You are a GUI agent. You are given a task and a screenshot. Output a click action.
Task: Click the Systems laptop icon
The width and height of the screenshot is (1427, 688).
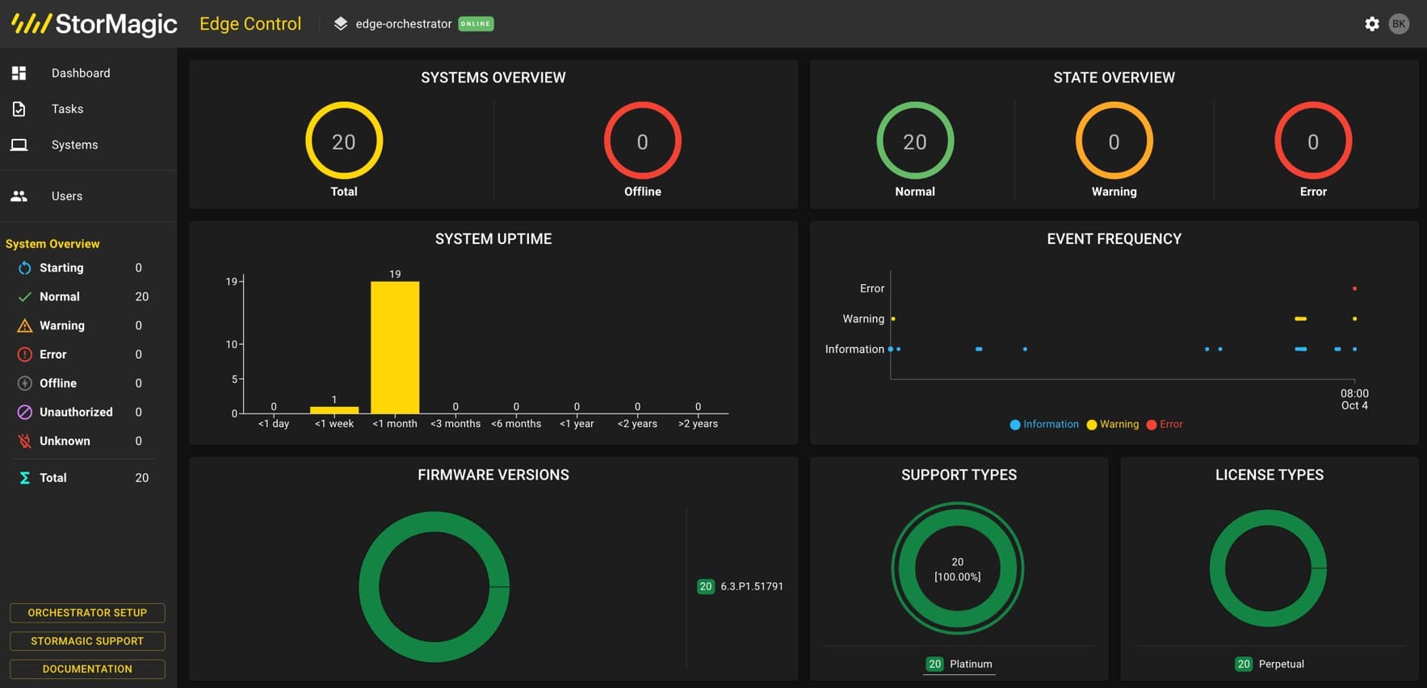[19, 145]
